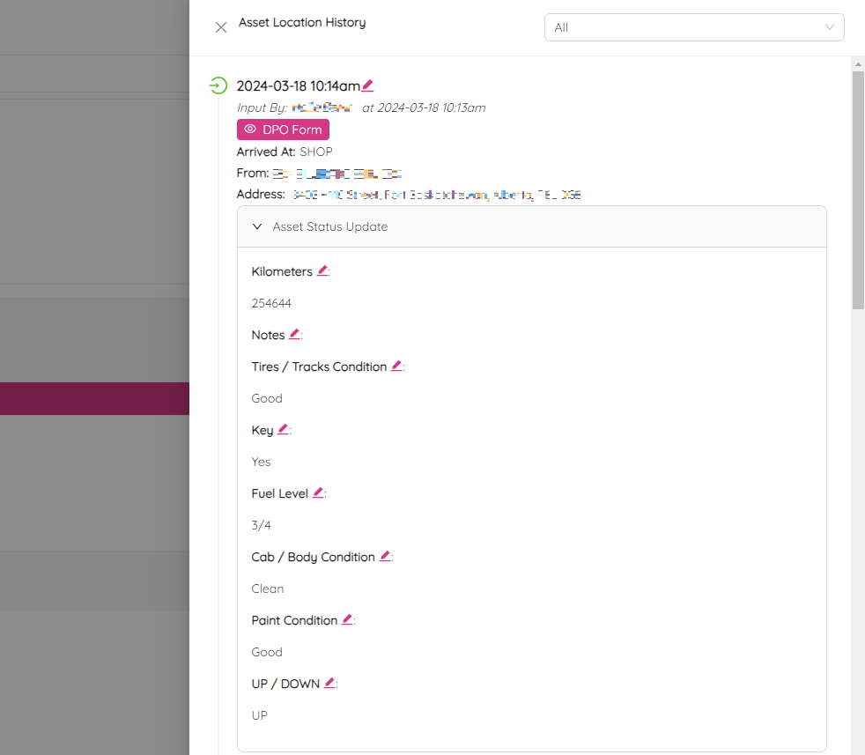Click the Paint Condition edit icon

[347, 620]
